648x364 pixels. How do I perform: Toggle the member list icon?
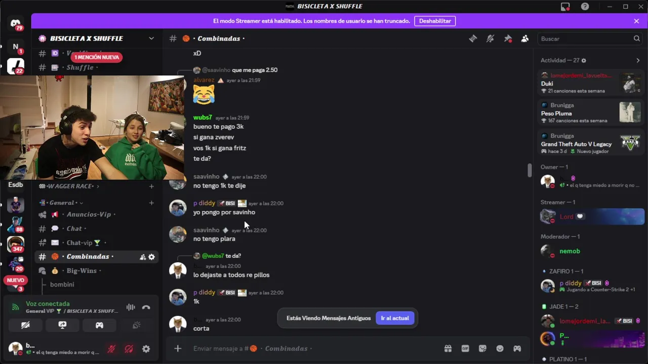tap(525, 38)
